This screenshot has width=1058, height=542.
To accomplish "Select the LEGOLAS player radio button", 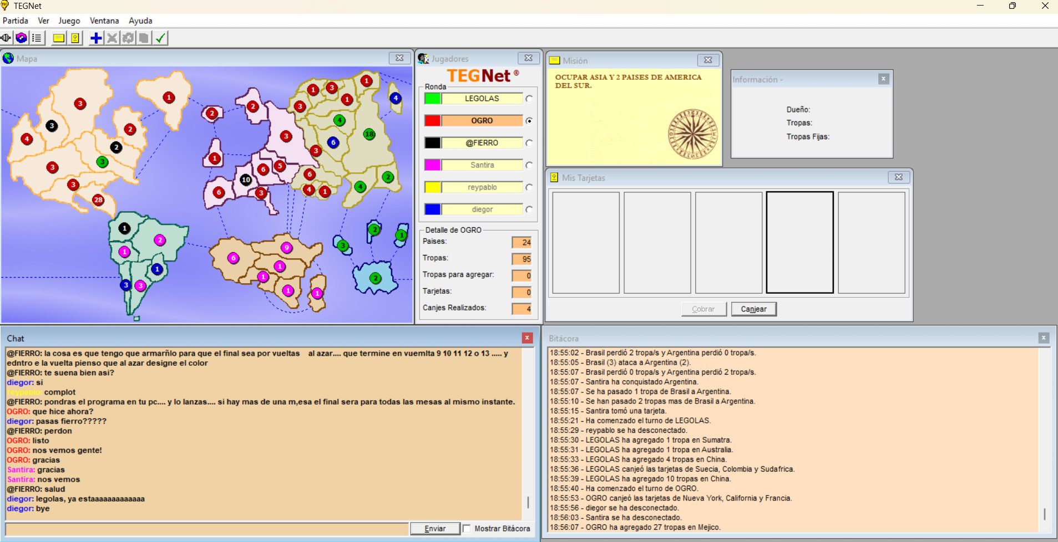I will [x=529, y=99].
